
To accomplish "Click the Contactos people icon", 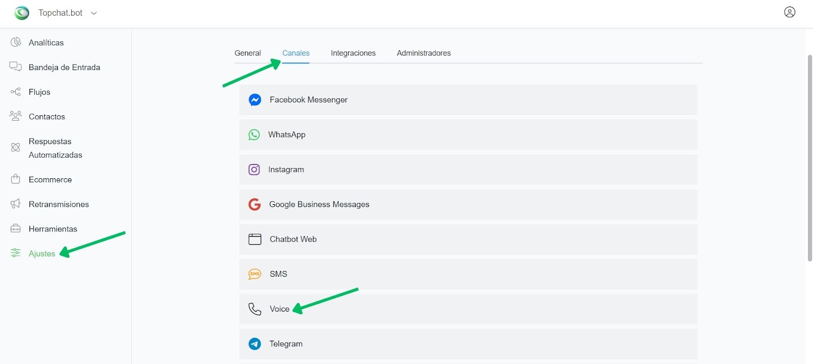I will [16, 116].
